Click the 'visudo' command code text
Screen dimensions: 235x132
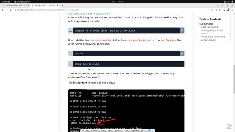coord(79,54)
